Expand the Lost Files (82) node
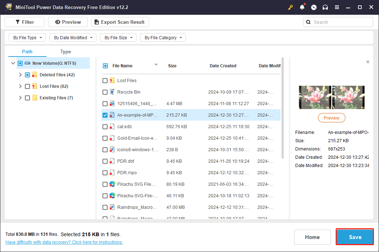The height and width of the screenshot is (252, 379). pyautogui.click(x=20, y=86)
